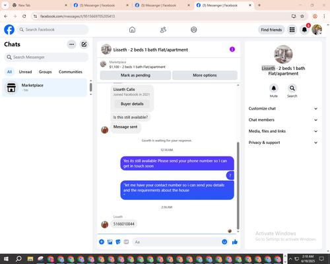The width and height of the screenshot is (330, 264).
Task: Open Buyer details
Action: (132, 104)
